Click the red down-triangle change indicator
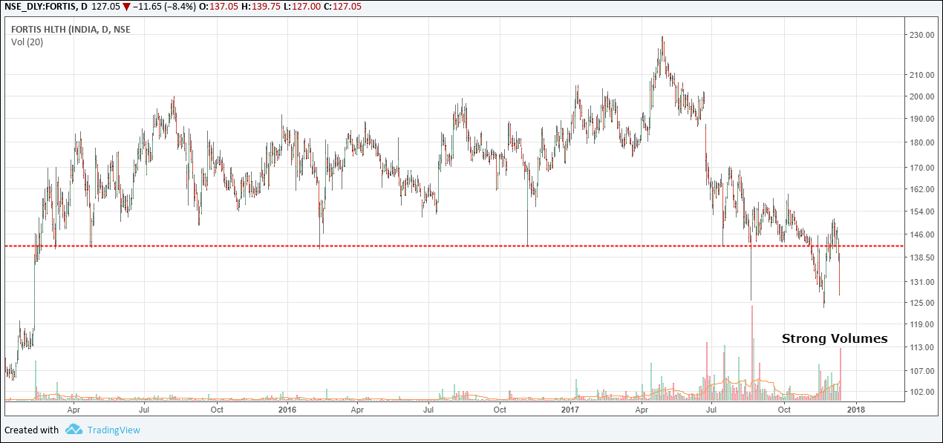Image resolution: width=943 pixels, height=443 pixels. tap(128, 7)
